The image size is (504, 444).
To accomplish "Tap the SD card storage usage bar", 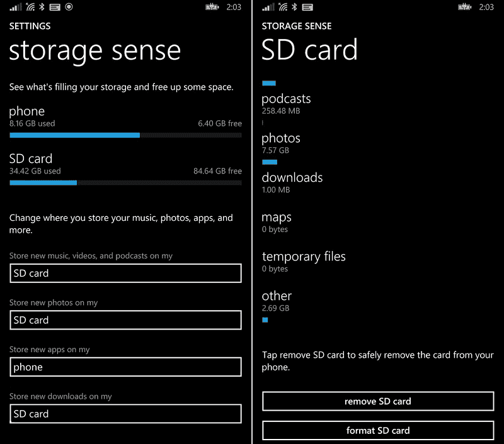I will 125,182.
